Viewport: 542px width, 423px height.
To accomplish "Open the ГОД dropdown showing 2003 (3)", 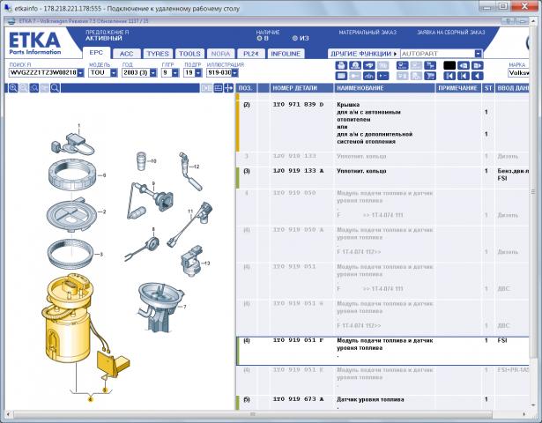I will click(153, 73).
